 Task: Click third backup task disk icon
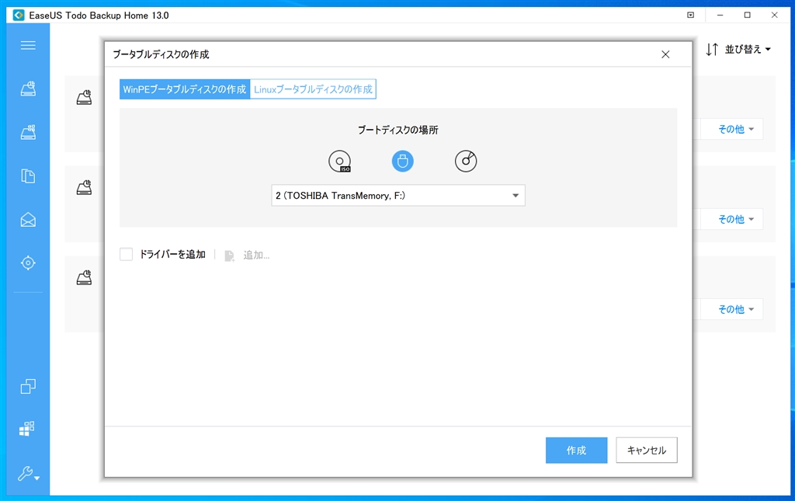(84, 277)
